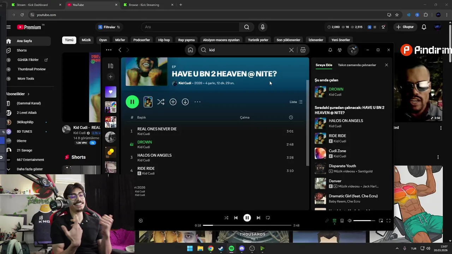Expand Abonelikler section chevron
452x254 pixels.
point(28,94)
